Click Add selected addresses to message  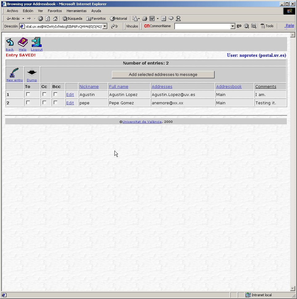tap(163, 75)
